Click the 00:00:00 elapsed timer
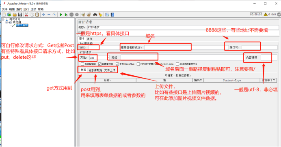Image resolution: width=281 pixels, height=147 pixels. 256,15
